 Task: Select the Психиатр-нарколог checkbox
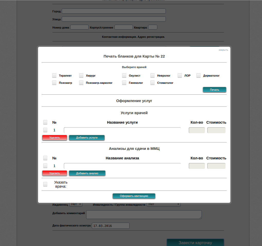coord(81,83)
